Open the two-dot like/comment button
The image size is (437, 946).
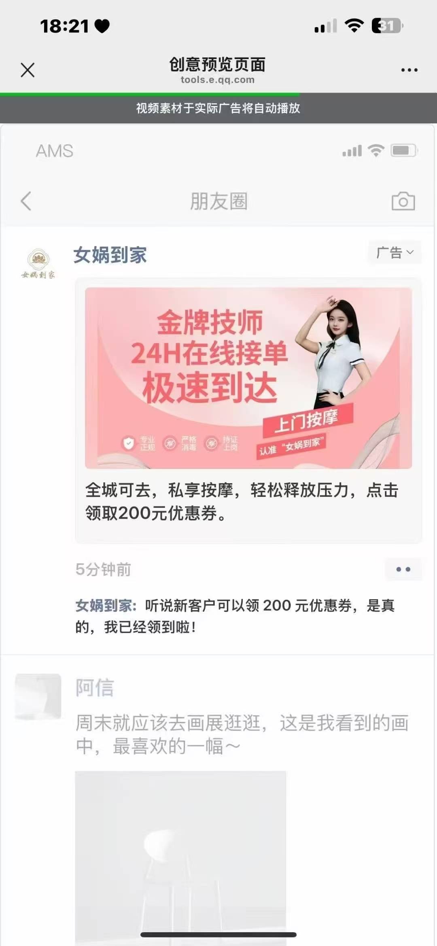pyautogui.click(x=403, y=569)
